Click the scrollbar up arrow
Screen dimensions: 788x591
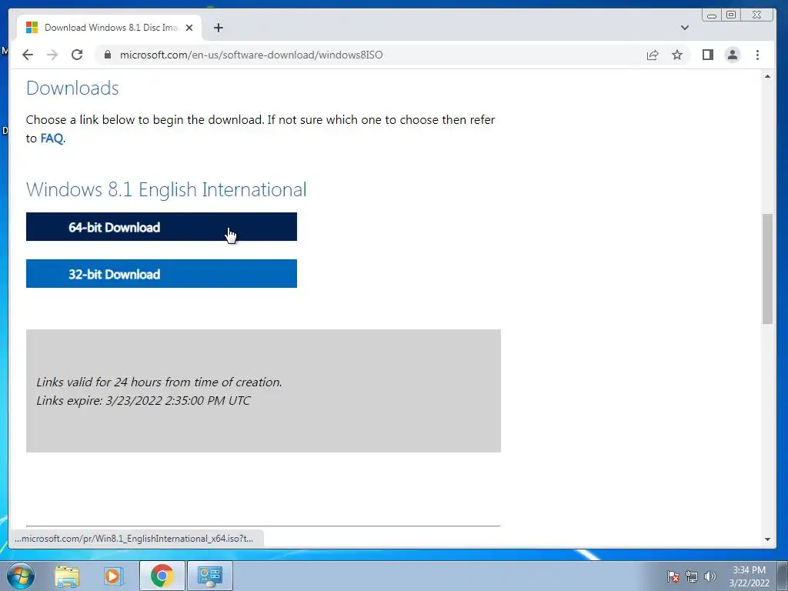[x=767, y=76]
